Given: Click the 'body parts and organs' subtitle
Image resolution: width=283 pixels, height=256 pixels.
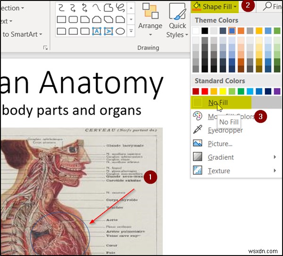Looking at the screenshot, I should point(72,110).
